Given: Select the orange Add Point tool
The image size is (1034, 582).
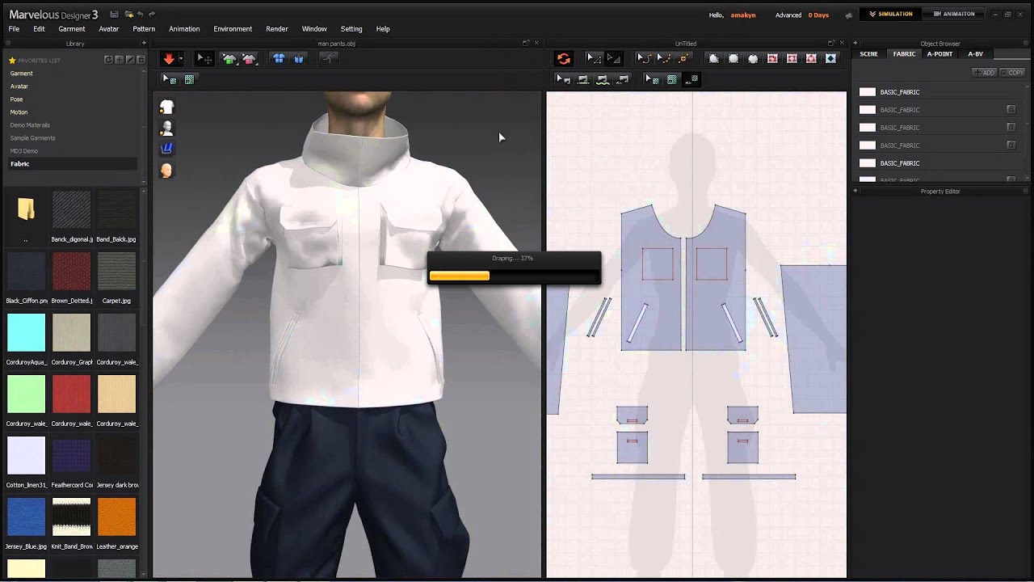Looking at the screenshot, I should coord(683,58).
